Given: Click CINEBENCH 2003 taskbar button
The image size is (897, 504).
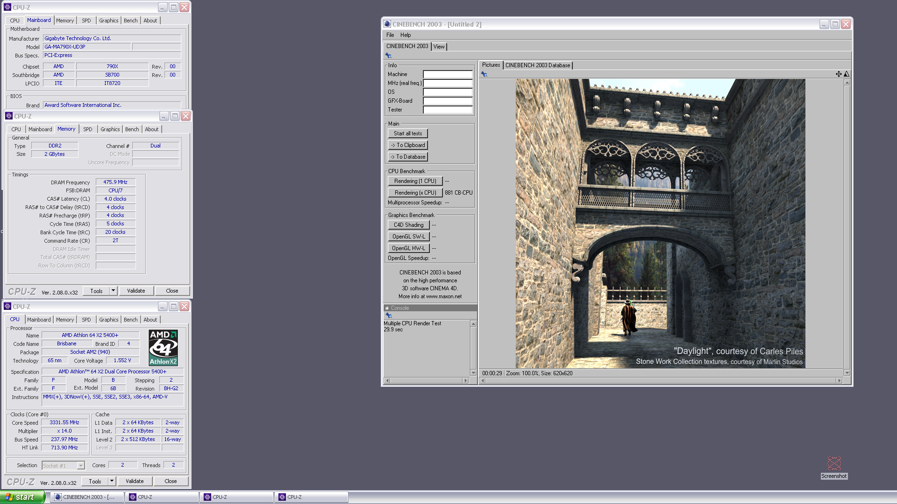Looking at the screenshot, I should [87, 497].
